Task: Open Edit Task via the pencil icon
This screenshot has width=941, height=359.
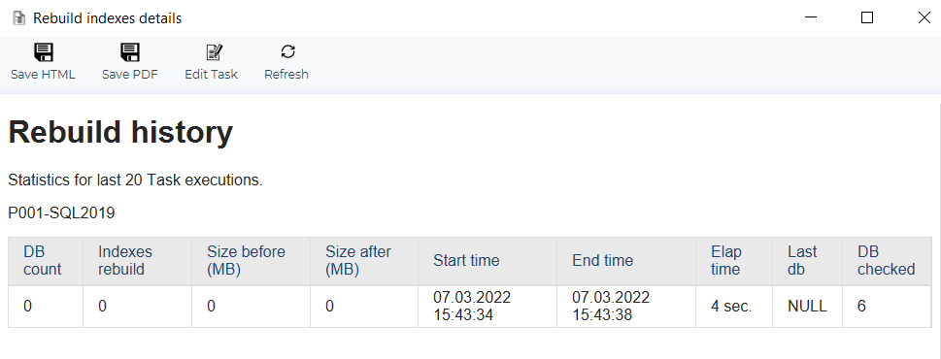Action: (215, 52)
